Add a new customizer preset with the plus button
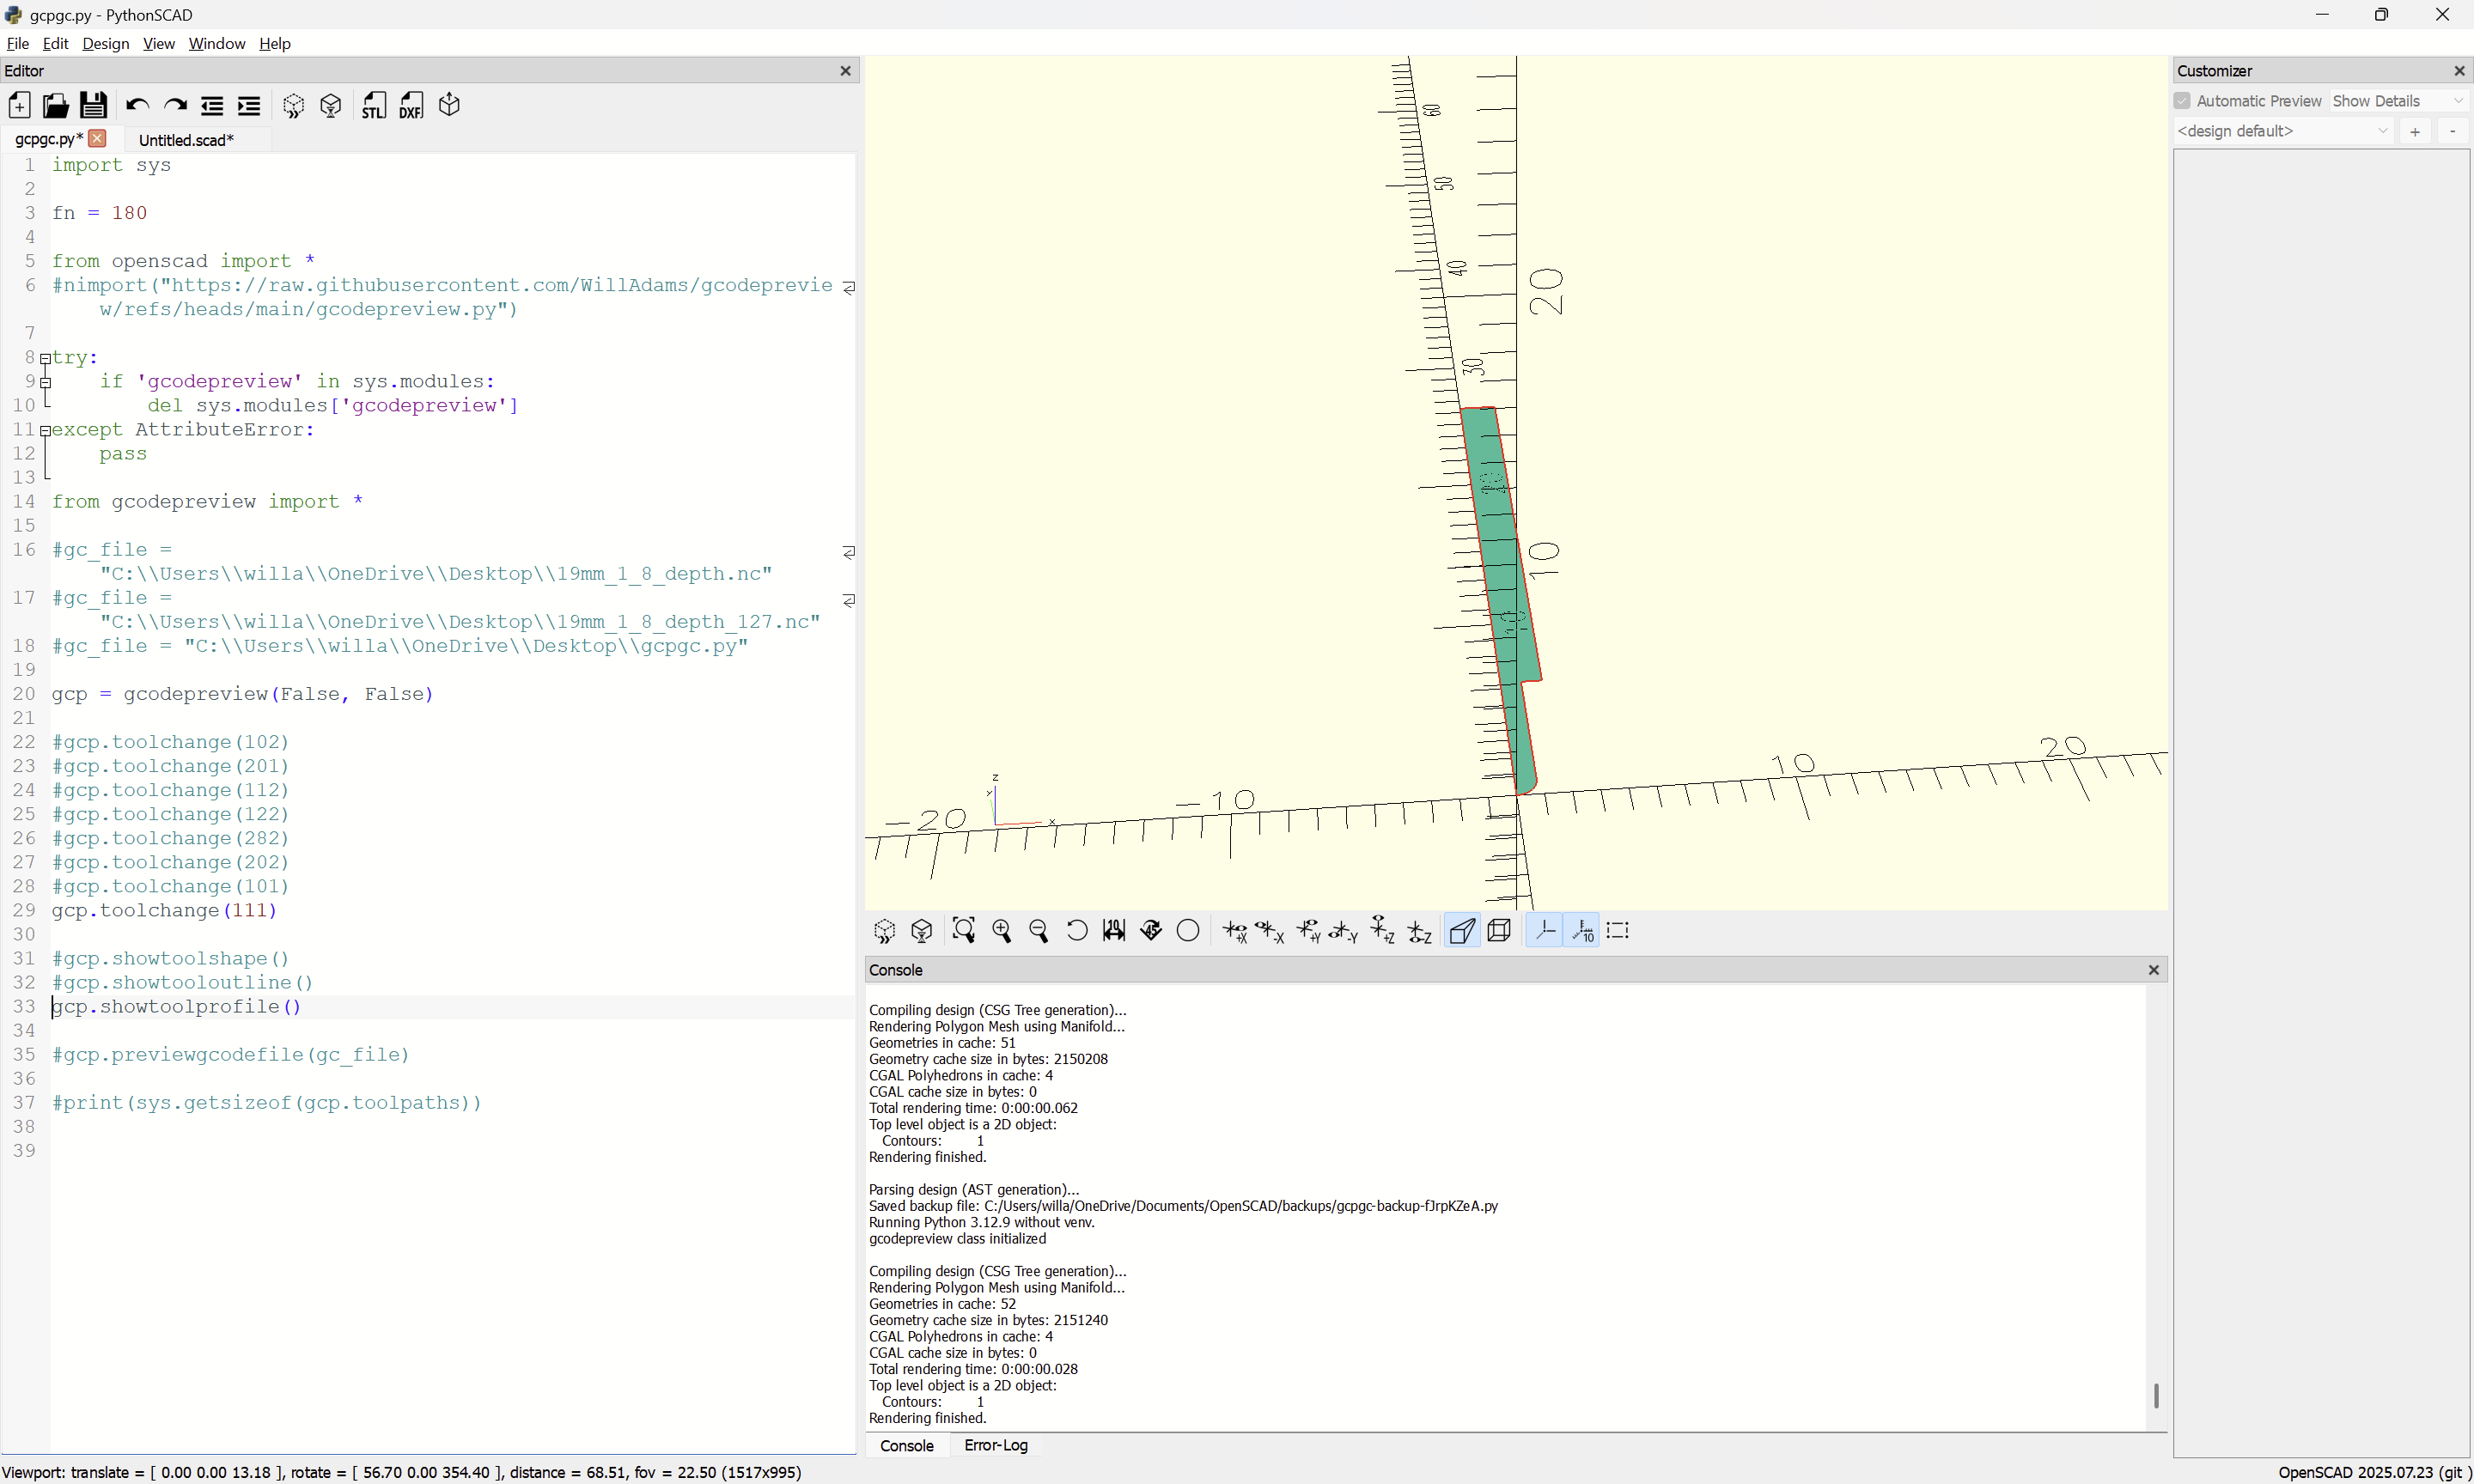 2414,131
